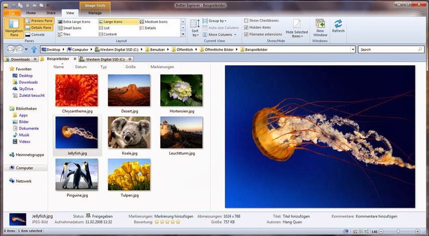Select Heimnetzgruppe in navigation pane
429x236 pixels.
[30, 155]
